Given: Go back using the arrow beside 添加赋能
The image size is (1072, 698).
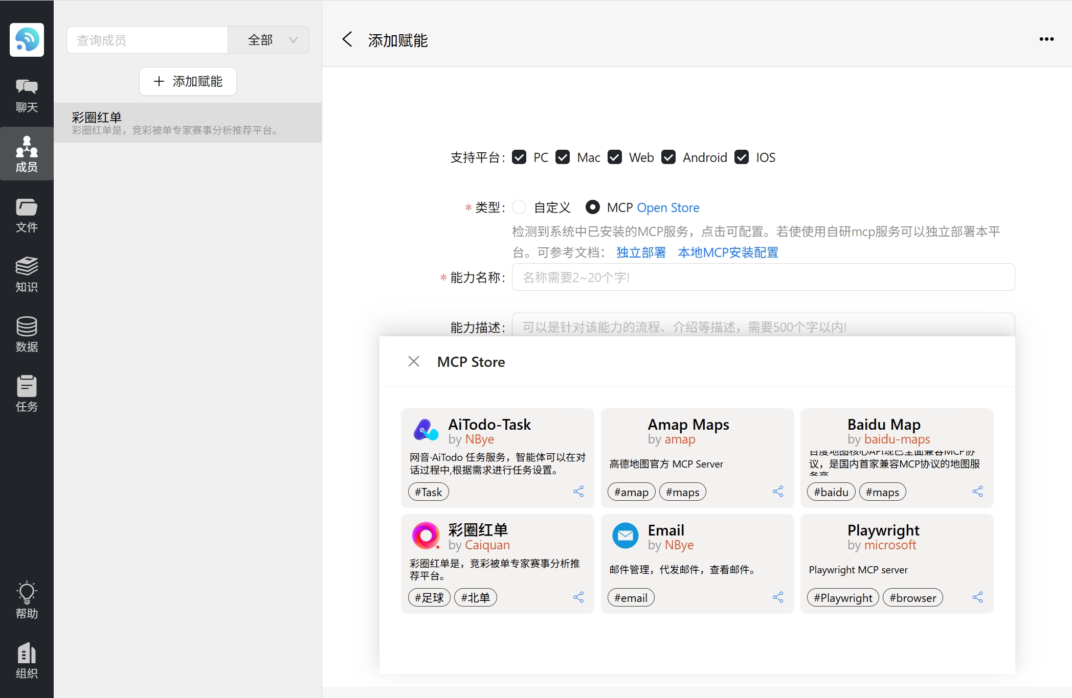Looking at the screenshot, I should tap(347, 39).
